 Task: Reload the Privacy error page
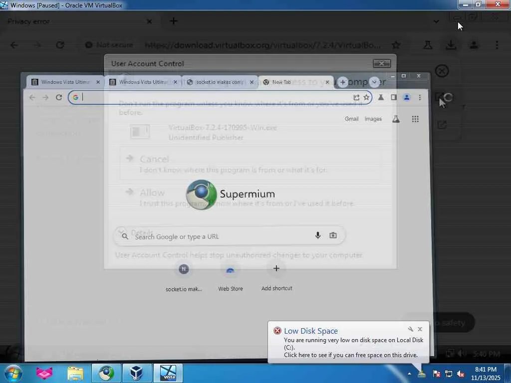point(60,45)
